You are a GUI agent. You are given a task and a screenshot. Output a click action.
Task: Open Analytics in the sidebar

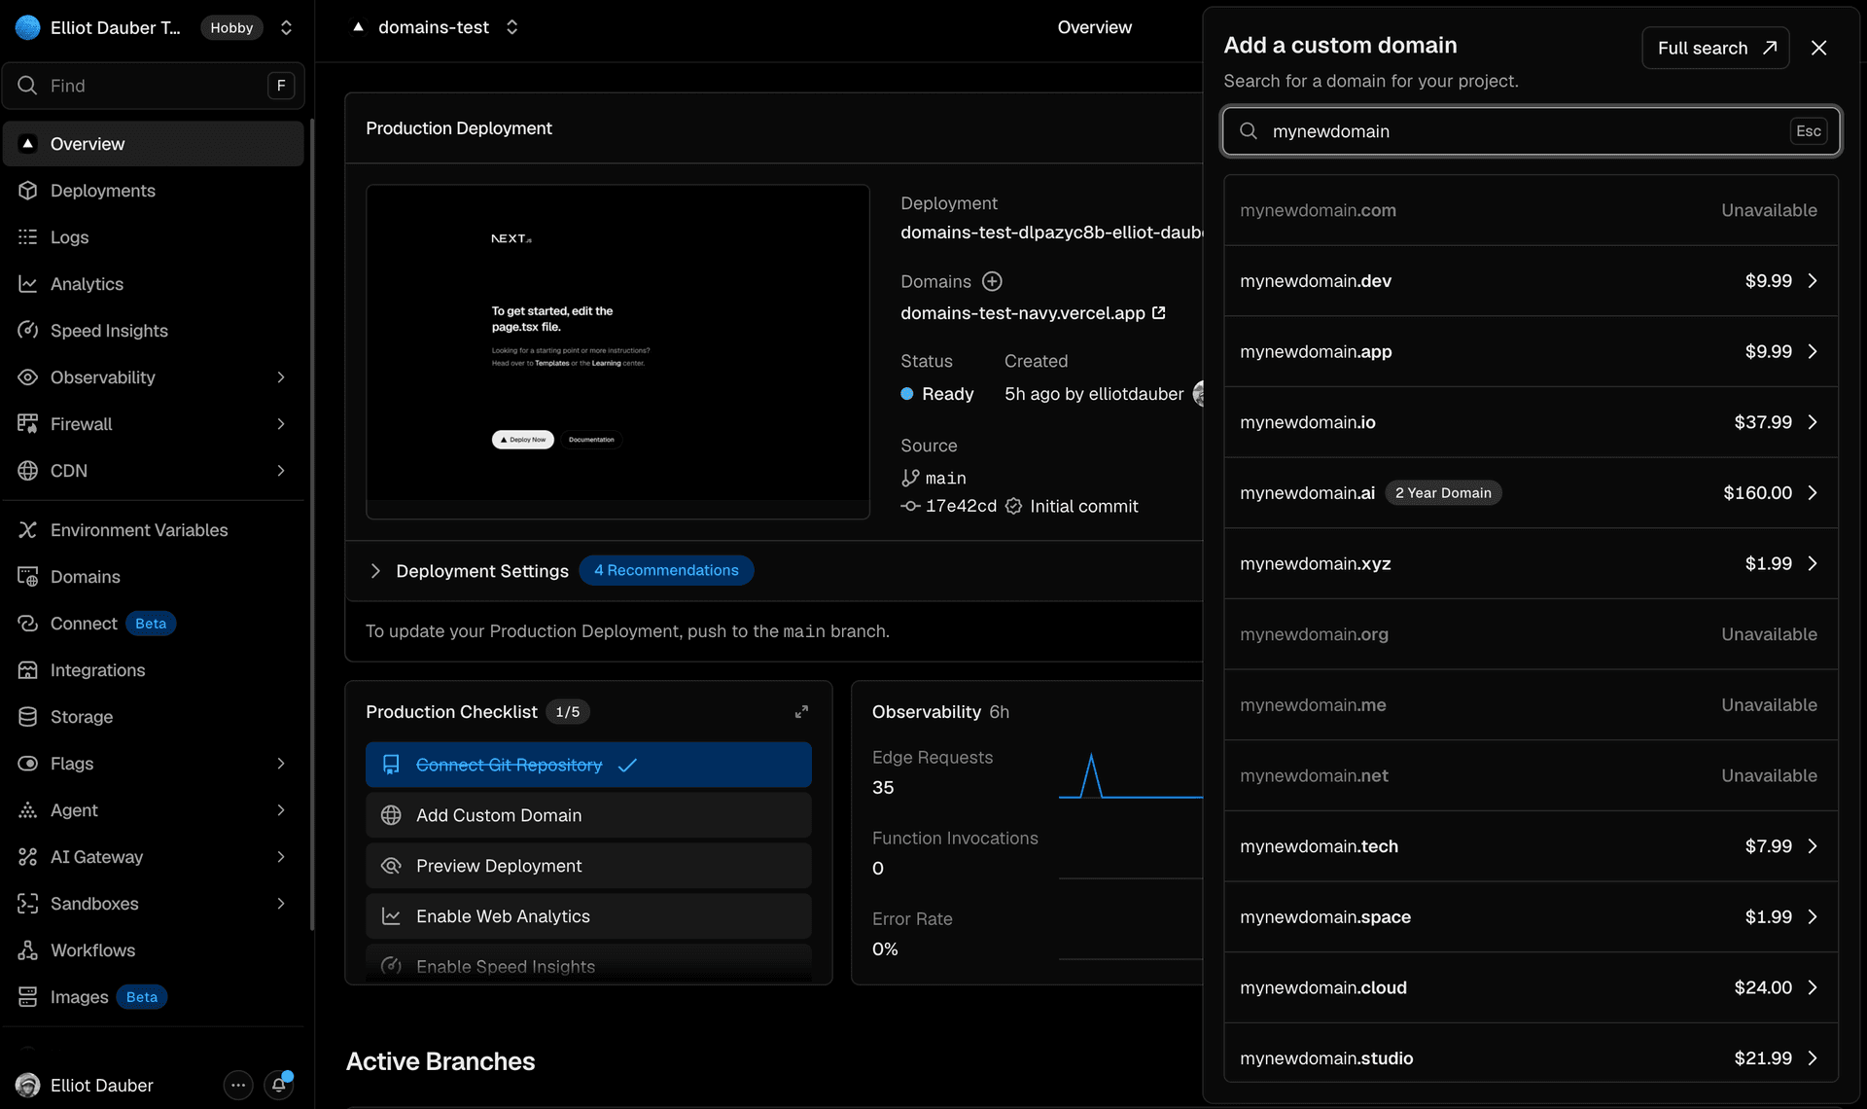click(x=154, y=284)
